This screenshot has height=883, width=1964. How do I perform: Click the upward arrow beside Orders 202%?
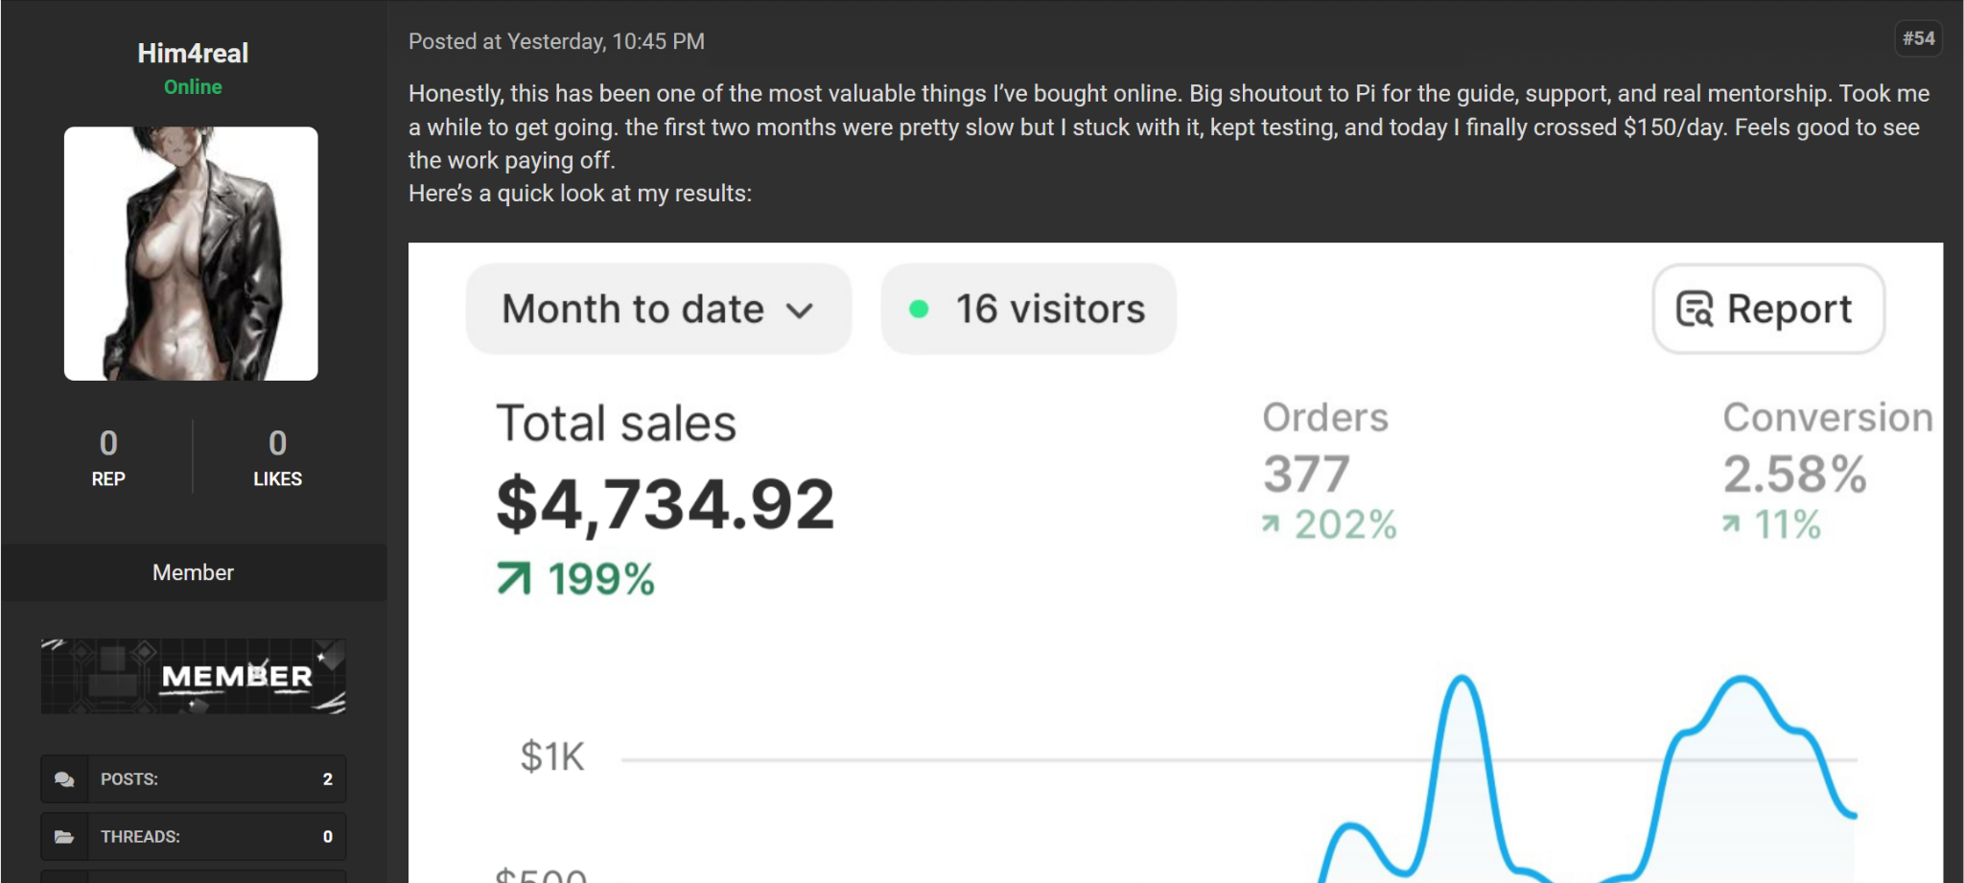(x=1271, y=523)
